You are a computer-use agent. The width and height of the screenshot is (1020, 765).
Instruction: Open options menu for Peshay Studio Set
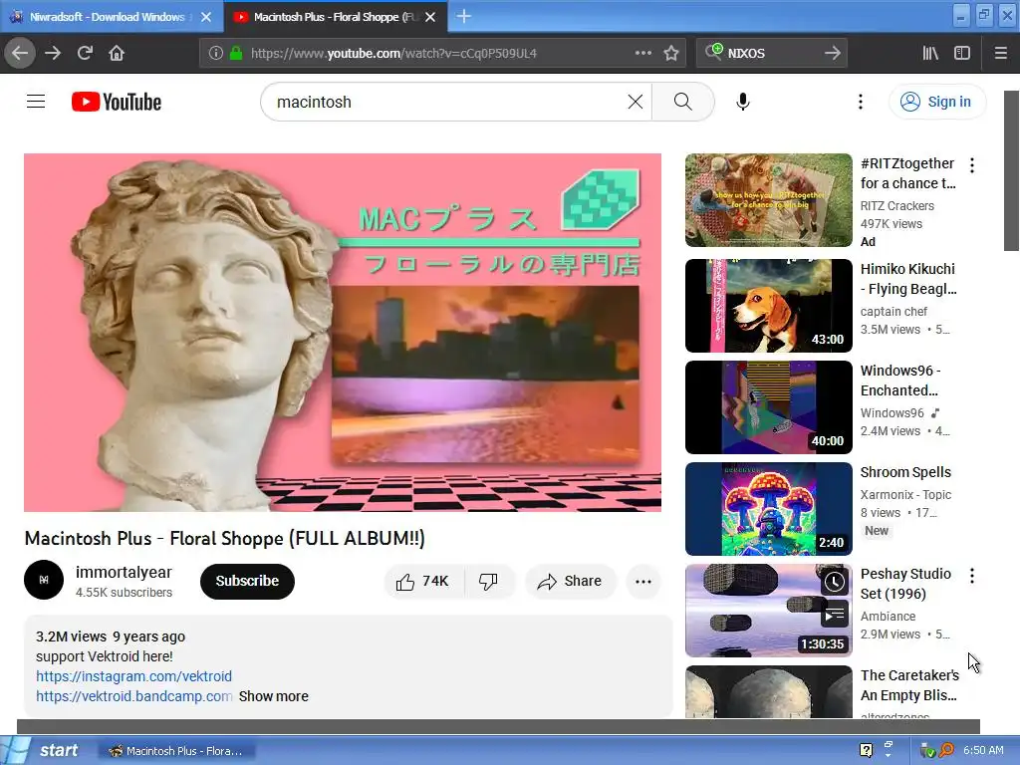tap(972, 575)
